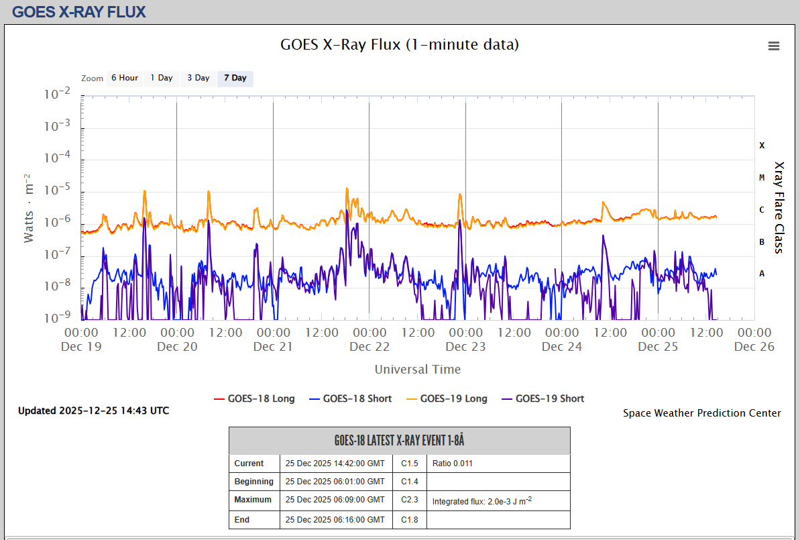Click the Space Weather Prediction Center credit
The width and height of the screenshot is (800, 540).
coord(701,413)
